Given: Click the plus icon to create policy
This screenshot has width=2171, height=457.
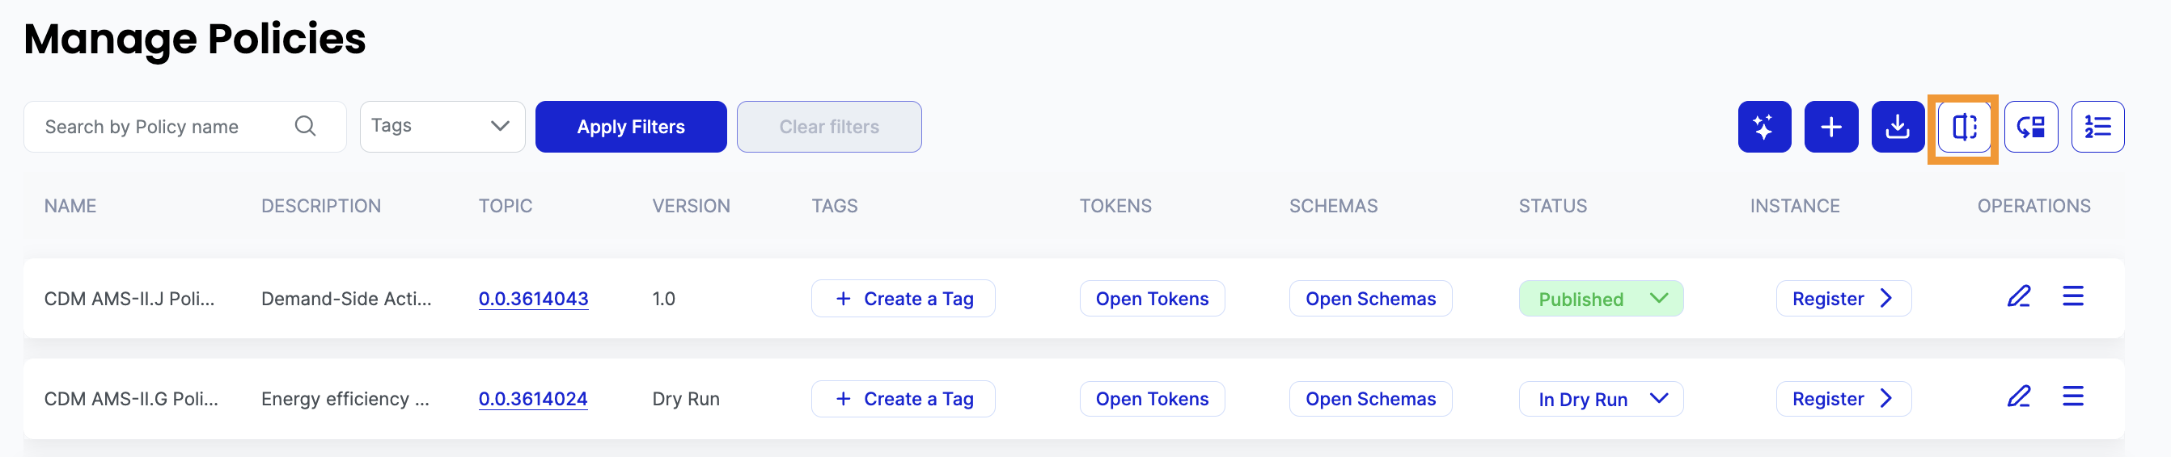Looking at the screenshot, I should point(1830,127).
